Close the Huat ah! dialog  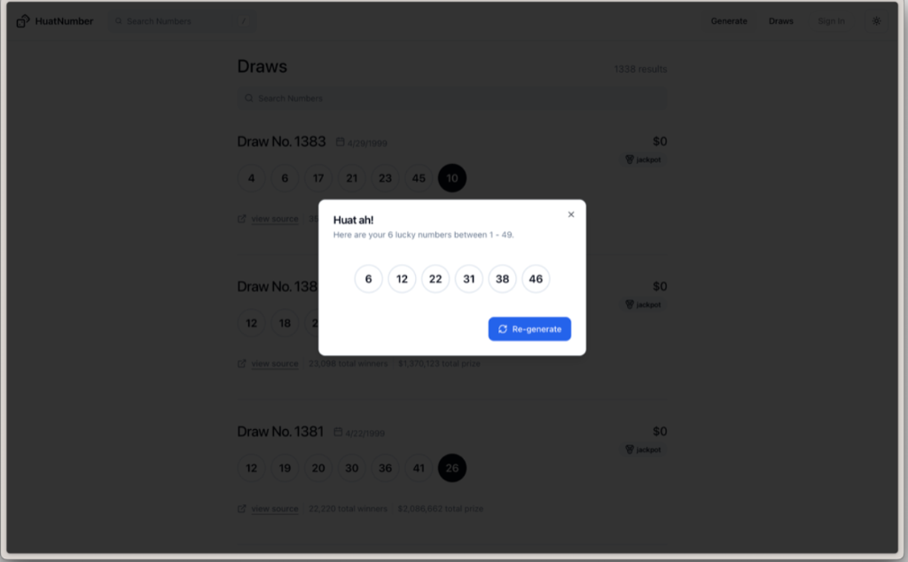[571, 215]
